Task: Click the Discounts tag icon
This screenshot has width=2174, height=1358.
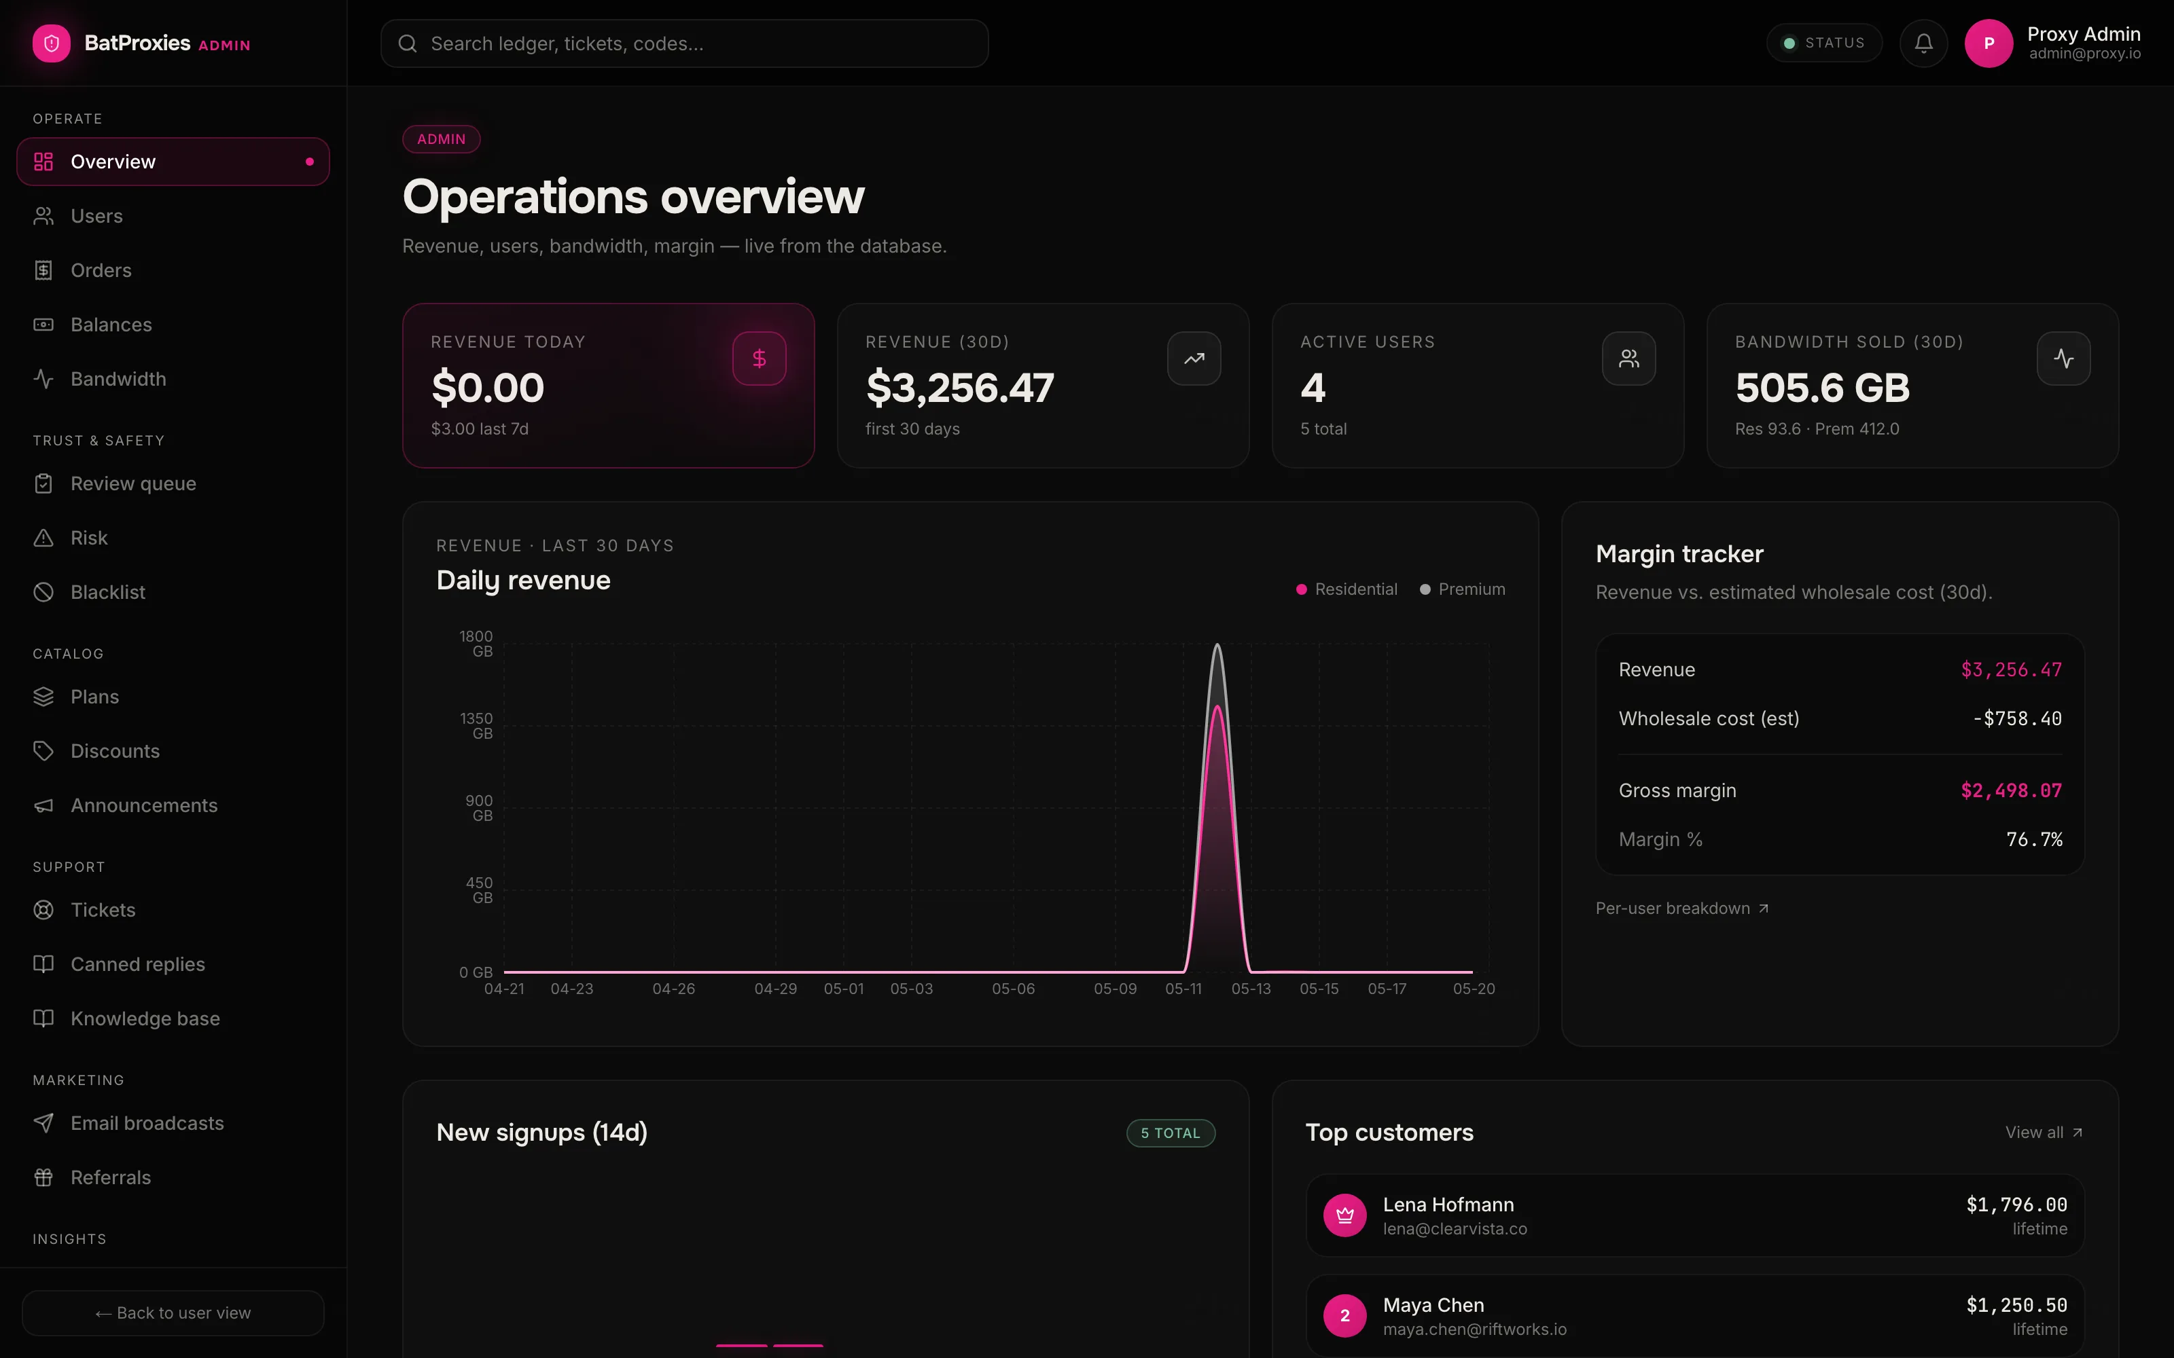Action: (x=43, y=751)
